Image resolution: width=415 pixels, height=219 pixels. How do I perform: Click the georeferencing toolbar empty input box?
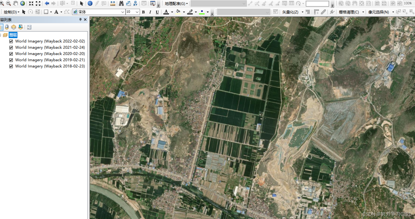(317, 3)
